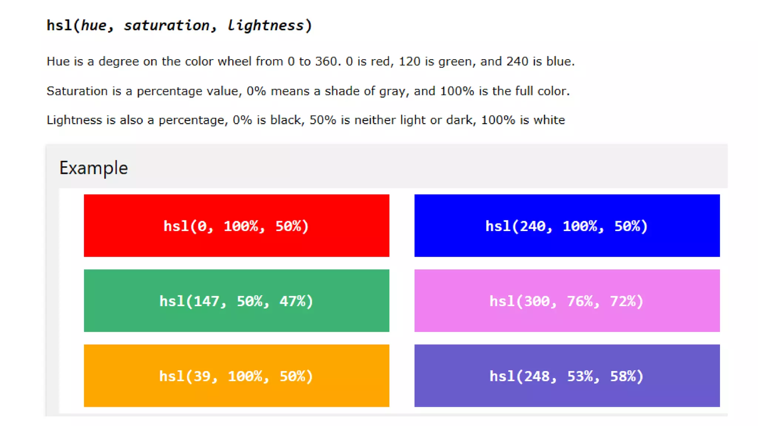The image size is (758, 426).
Task: Click the green hsl(147, 50%, 47%) box
Action: 237,301
